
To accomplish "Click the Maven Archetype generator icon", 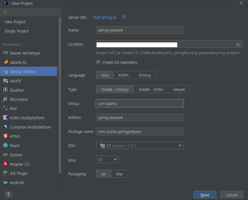I will [5, 53].
